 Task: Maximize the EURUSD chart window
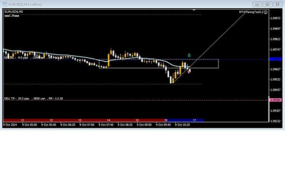267,4
